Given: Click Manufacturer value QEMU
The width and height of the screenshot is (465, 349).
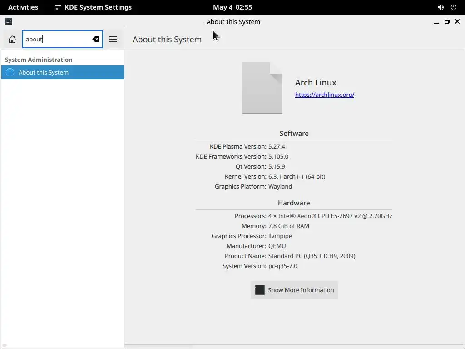Looking at the screenshot, I should coord(277,246).
